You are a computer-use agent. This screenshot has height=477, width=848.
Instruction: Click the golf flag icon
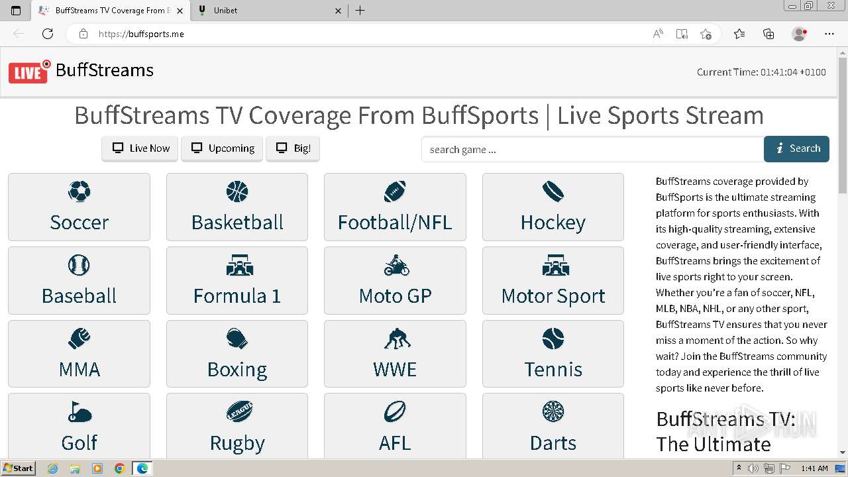point(79,412)
